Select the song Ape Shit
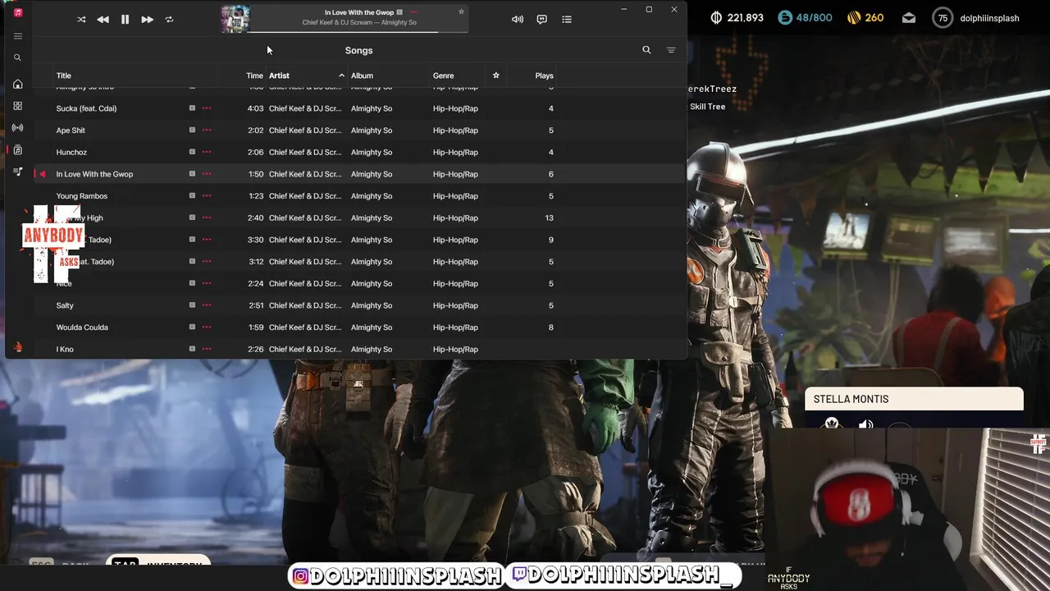The height and width of the screenshot is (591, 1050). (x=71, y=131)
